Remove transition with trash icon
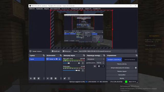The width and height of the screenshot is (164, 92). (x=99, y=66)
